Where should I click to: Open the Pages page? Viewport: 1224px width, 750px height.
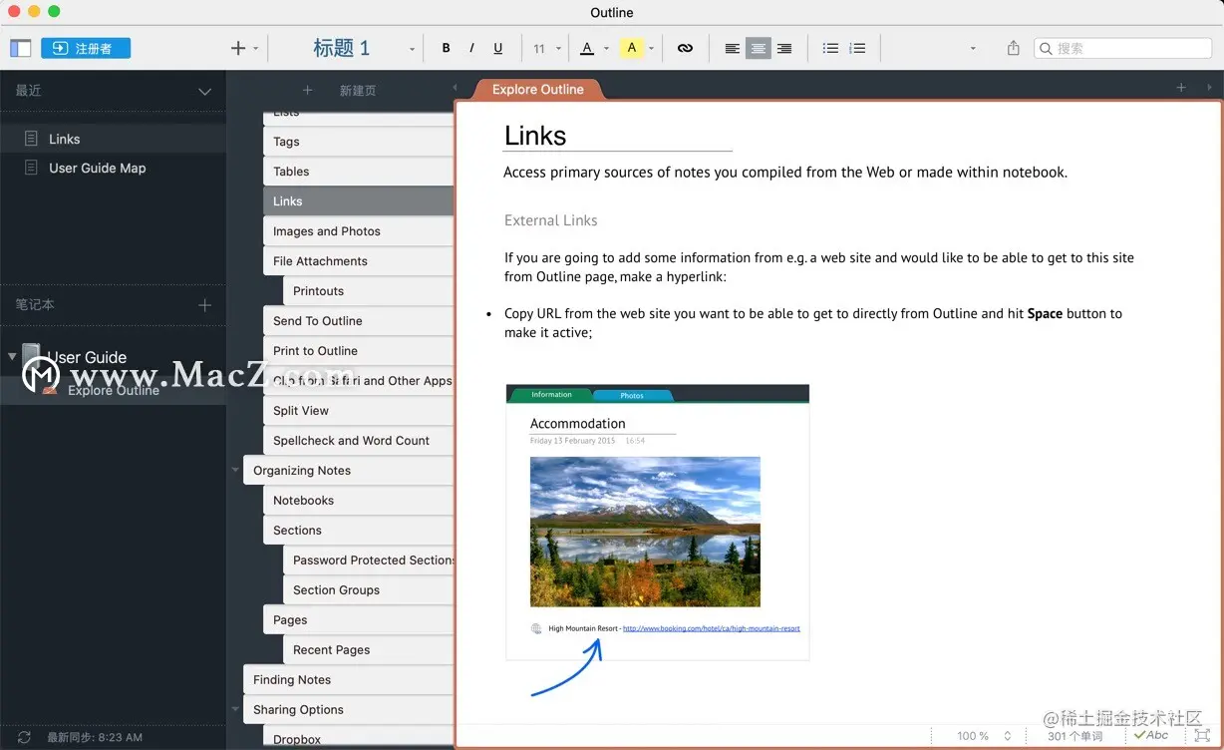(x=359, y=620)
